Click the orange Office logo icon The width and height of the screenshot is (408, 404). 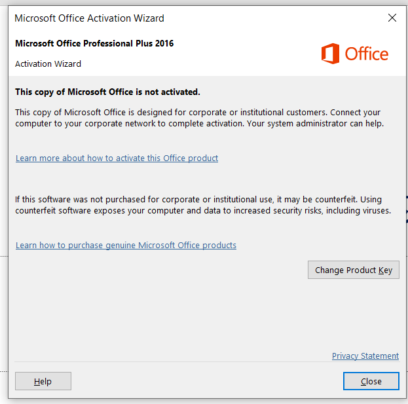tap(330, 54)
